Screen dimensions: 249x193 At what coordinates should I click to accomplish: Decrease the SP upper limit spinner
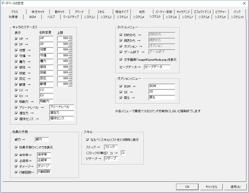coord(70,45)
